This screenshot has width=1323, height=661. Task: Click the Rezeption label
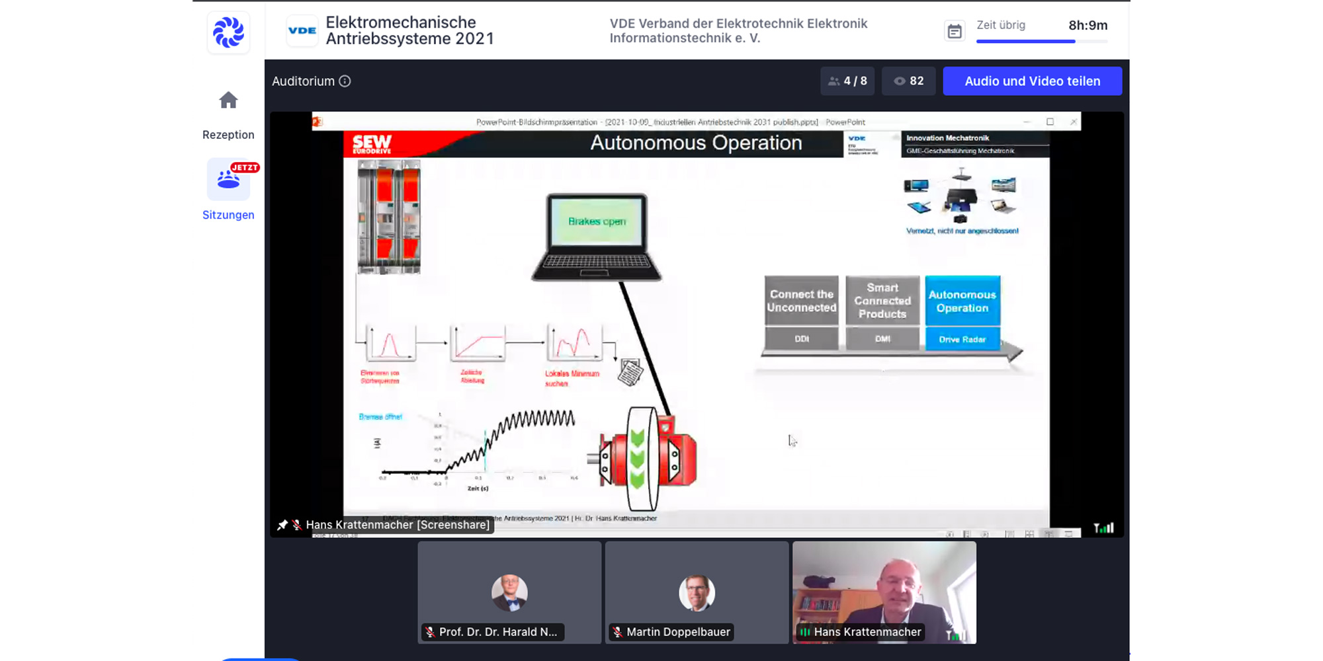(228, 135)
